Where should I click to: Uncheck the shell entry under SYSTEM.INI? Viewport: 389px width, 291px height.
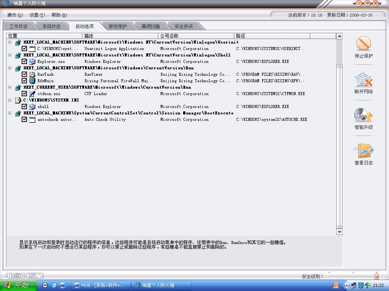(24, 106)
